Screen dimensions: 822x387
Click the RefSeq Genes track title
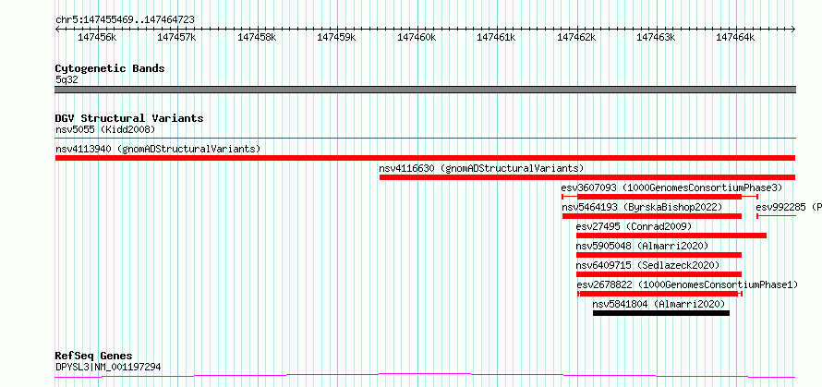[93, 357]
